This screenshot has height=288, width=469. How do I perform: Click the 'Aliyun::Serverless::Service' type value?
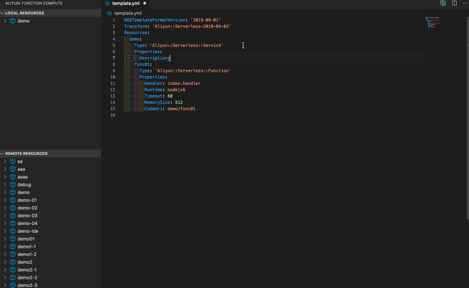187,45
